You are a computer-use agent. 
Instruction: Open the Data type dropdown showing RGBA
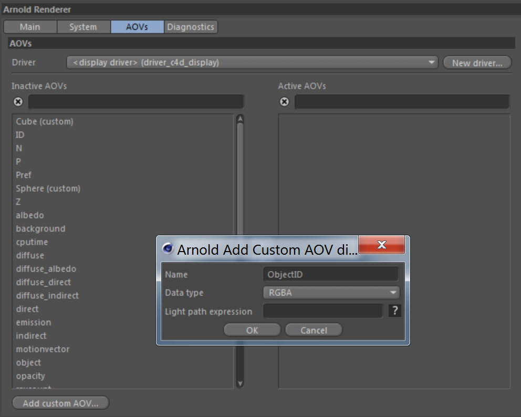point(331,292)
